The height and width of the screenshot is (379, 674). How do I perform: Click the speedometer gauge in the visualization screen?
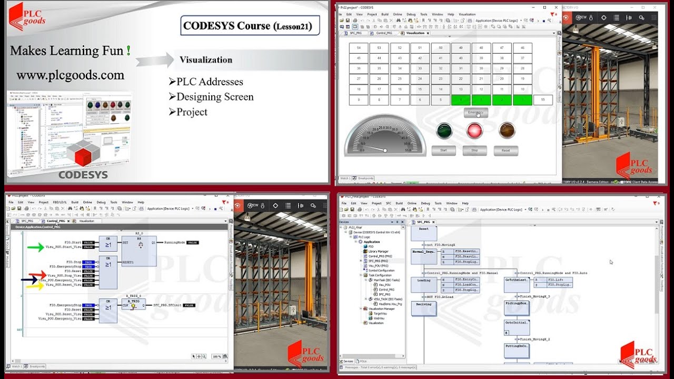click(384, 135)
